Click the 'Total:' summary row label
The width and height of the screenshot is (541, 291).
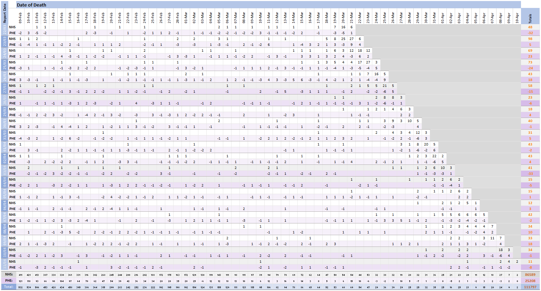pyautogui.click(x=9, y=287)
